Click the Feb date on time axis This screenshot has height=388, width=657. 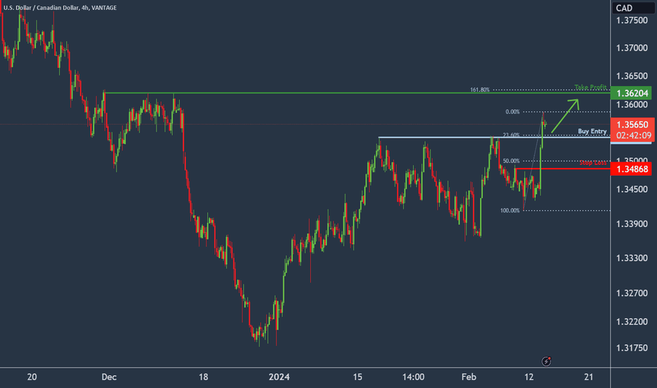[x=469, y=377]
